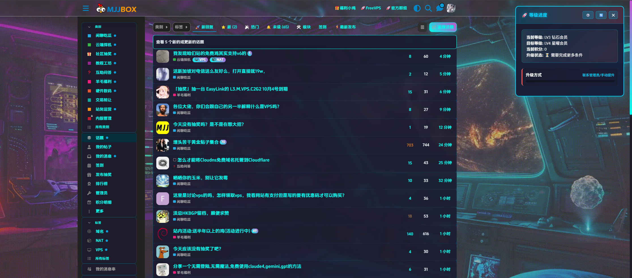Click the VPS tag on first topic
The width and height of the screenshot is (632, 278).
(x=200, y=60)
